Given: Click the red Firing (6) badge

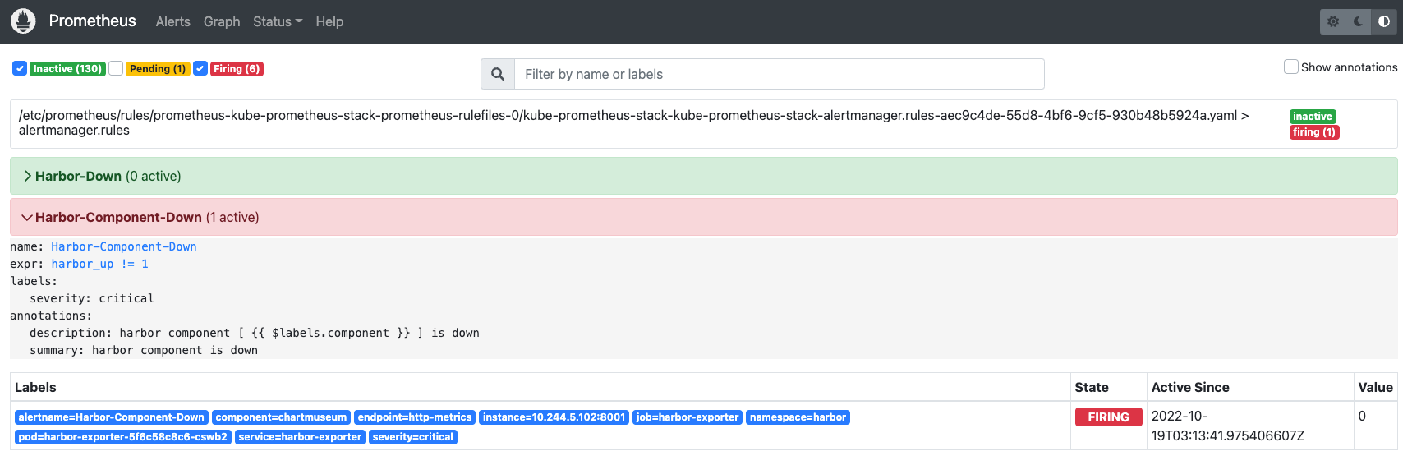Looking at the screenshot, I should tap(237, 69).
